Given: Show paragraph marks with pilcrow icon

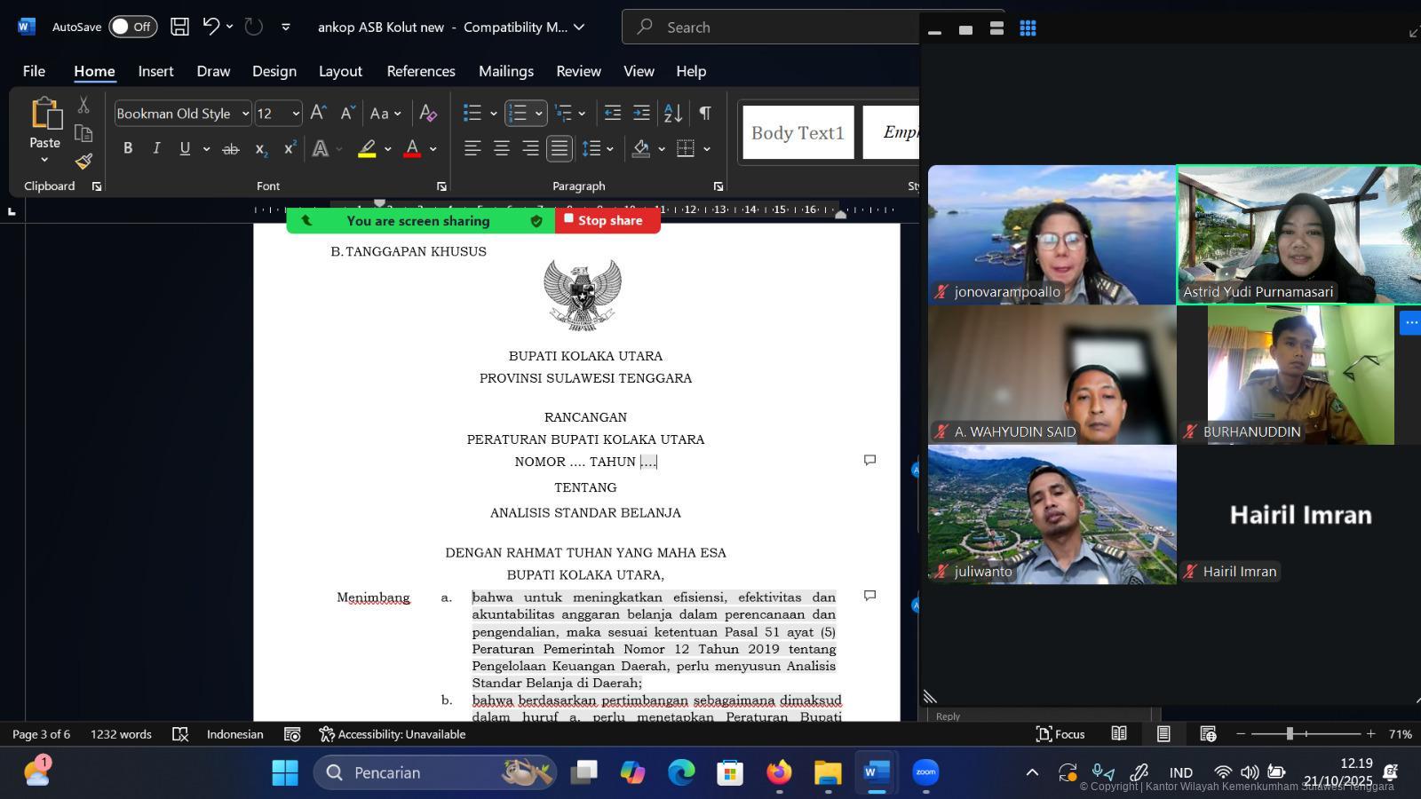Looking at the screenshot, I should pyautogui.click(x=704, y=113).
